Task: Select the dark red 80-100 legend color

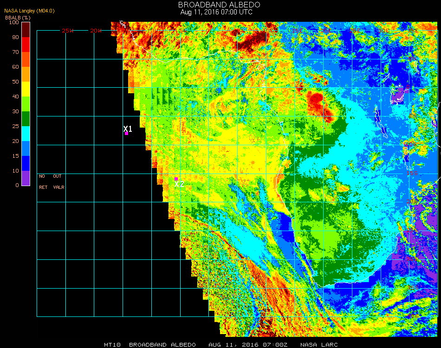Action: 26,30
